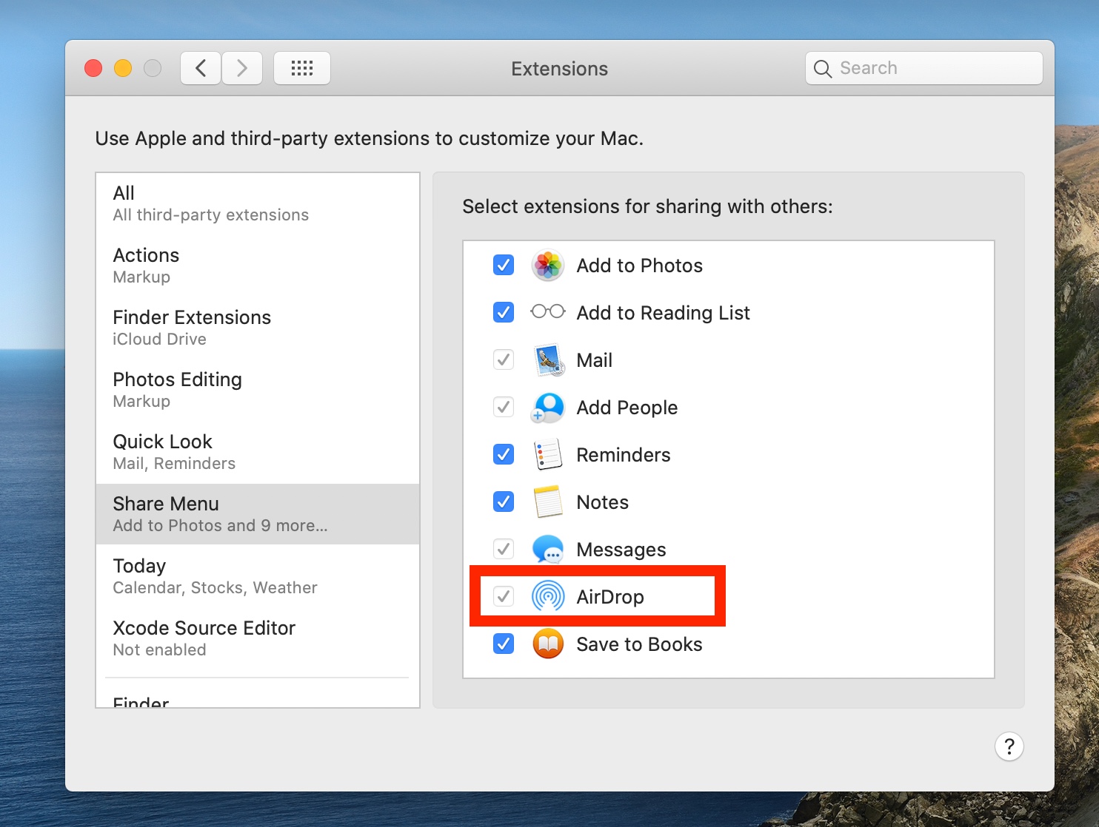
Task: Select the Xcode Source Editor category
Action: tap(258, 638)
